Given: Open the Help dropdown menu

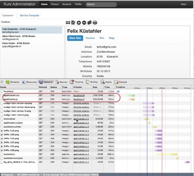Looking at the screenshot, I should coord(184,4).
